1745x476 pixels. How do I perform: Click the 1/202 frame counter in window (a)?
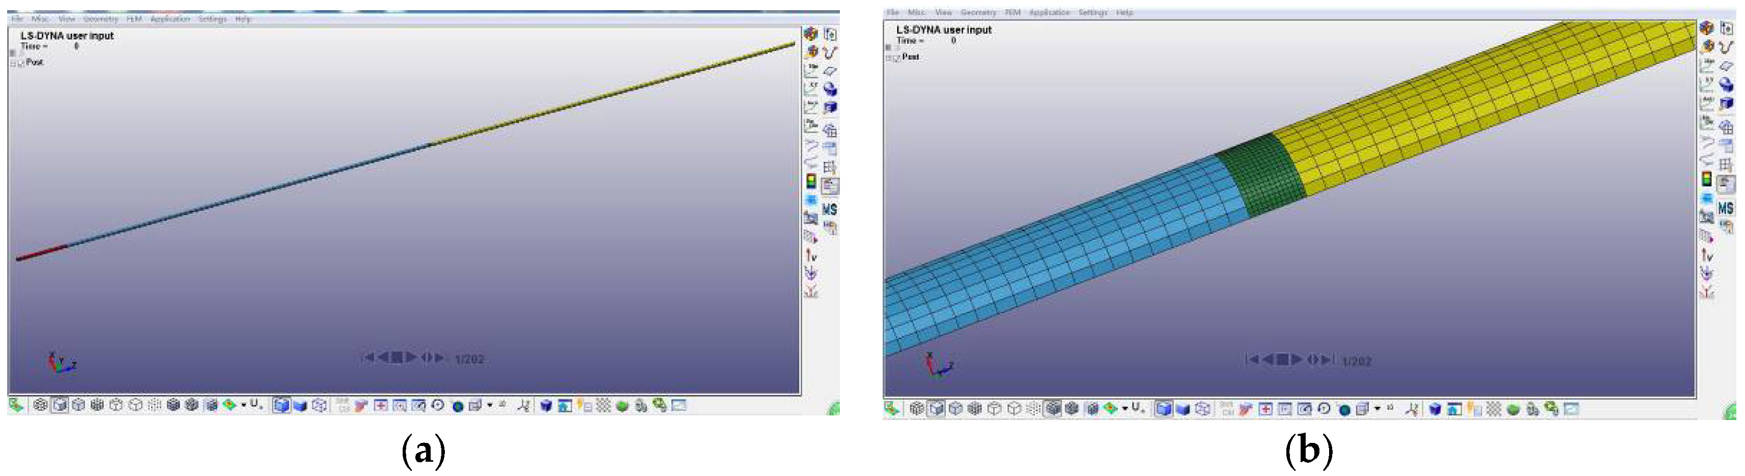tap(469, 359)
